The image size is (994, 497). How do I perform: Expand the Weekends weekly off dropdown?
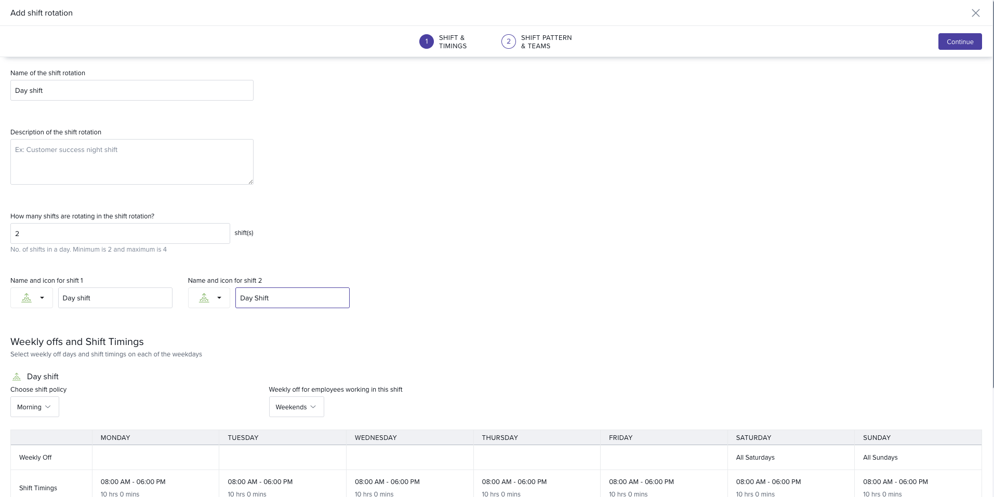(296, 407)
